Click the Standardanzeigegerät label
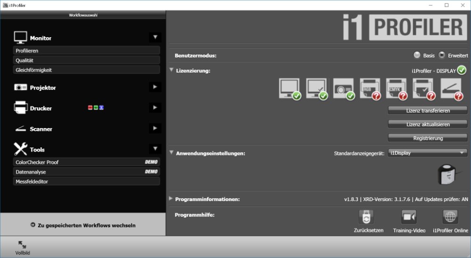The width and height of the screenshot is (471, 258). (359, 153)
